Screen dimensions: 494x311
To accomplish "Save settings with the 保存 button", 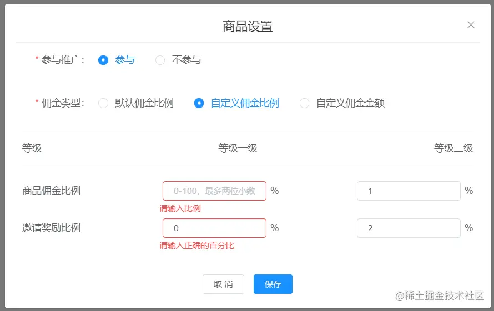I will pos(273,284).
